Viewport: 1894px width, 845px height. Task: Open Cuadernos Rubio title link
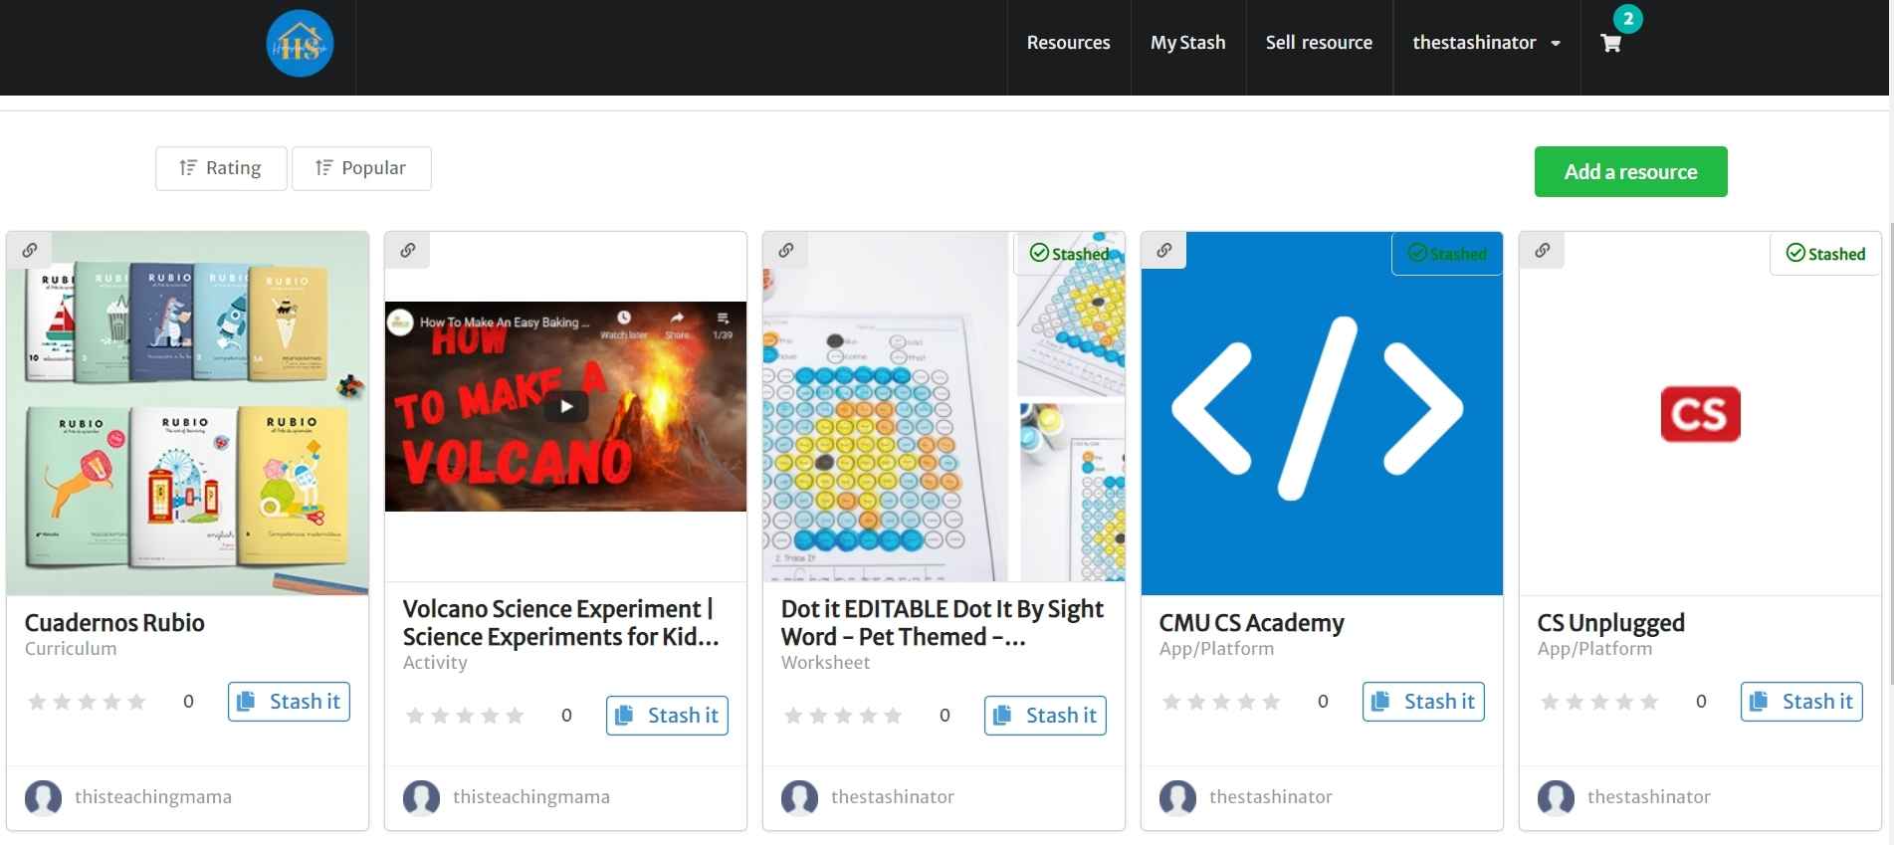click(x=114, y=623)
